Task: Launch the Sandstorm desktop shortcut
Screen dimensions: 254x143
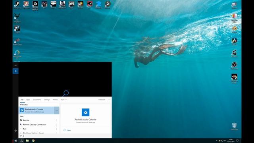Action: (26, 5)
